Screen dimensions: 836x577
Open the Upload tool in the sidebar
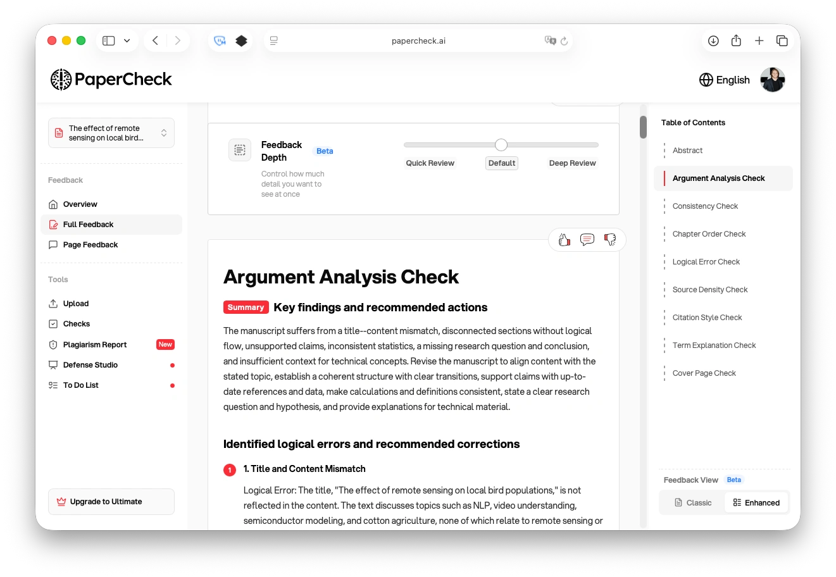point(75,303)
